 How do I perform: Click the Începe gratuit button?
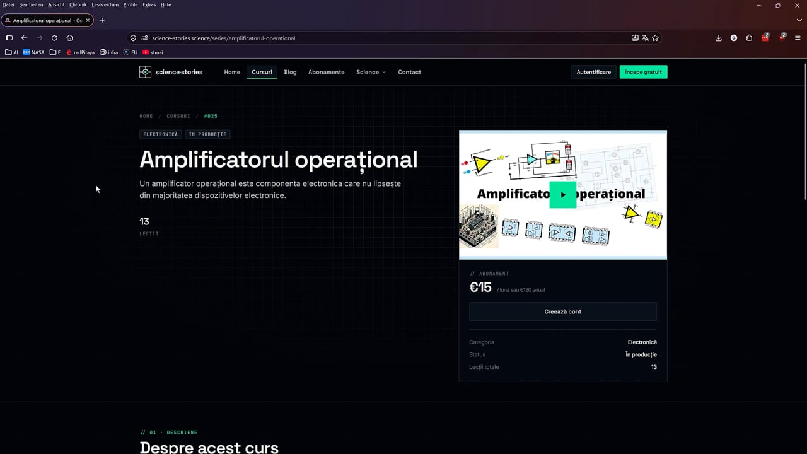click(x=643, y=72)
